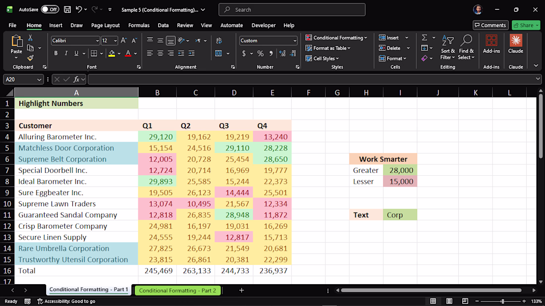Add a new sheet with plus button

[x=241, y=290]
